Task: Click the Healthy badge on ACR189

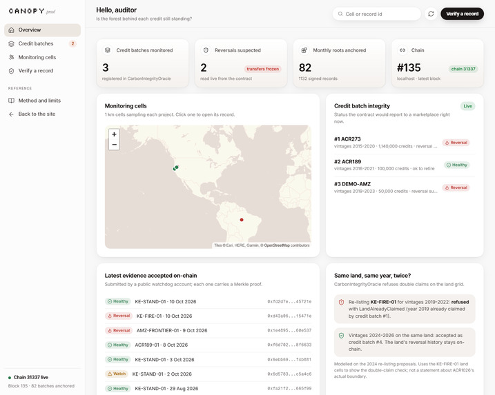Action: click(x=457, y=165)
